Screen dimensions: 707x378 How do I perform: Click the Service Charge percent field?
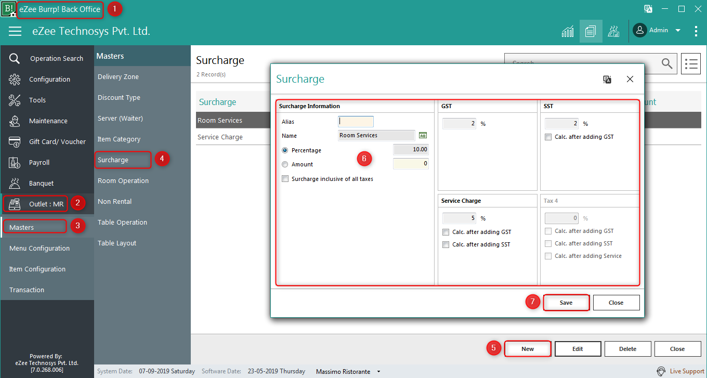459,218
